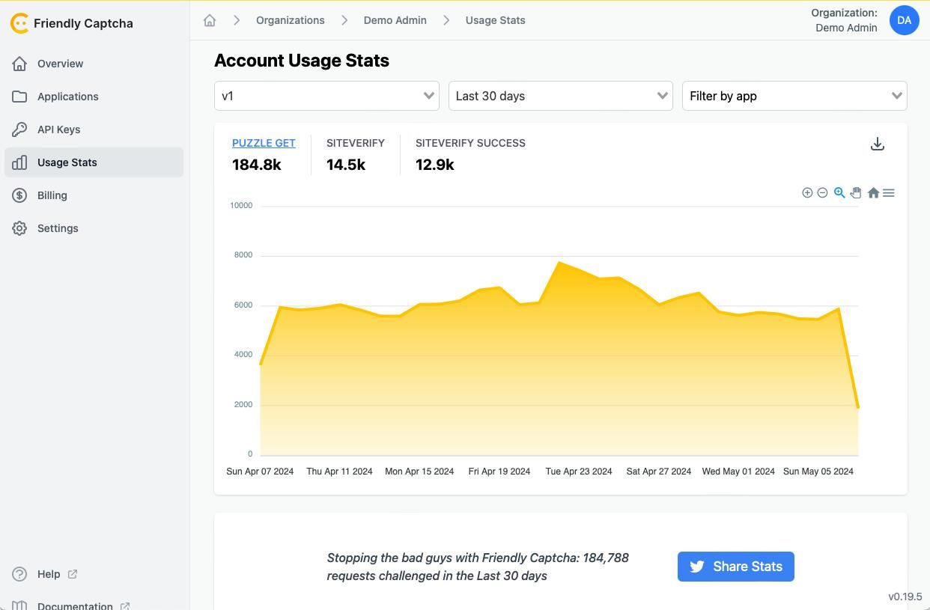Click the Organizations breadcrumb link
Viewport: 930px width, 610px height.
tap(291, 20)
